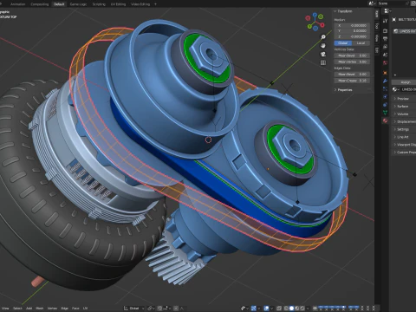
Task: Open the Modifiers wrench tab icon
Action: pyautogui.click(x=386, y=81)
